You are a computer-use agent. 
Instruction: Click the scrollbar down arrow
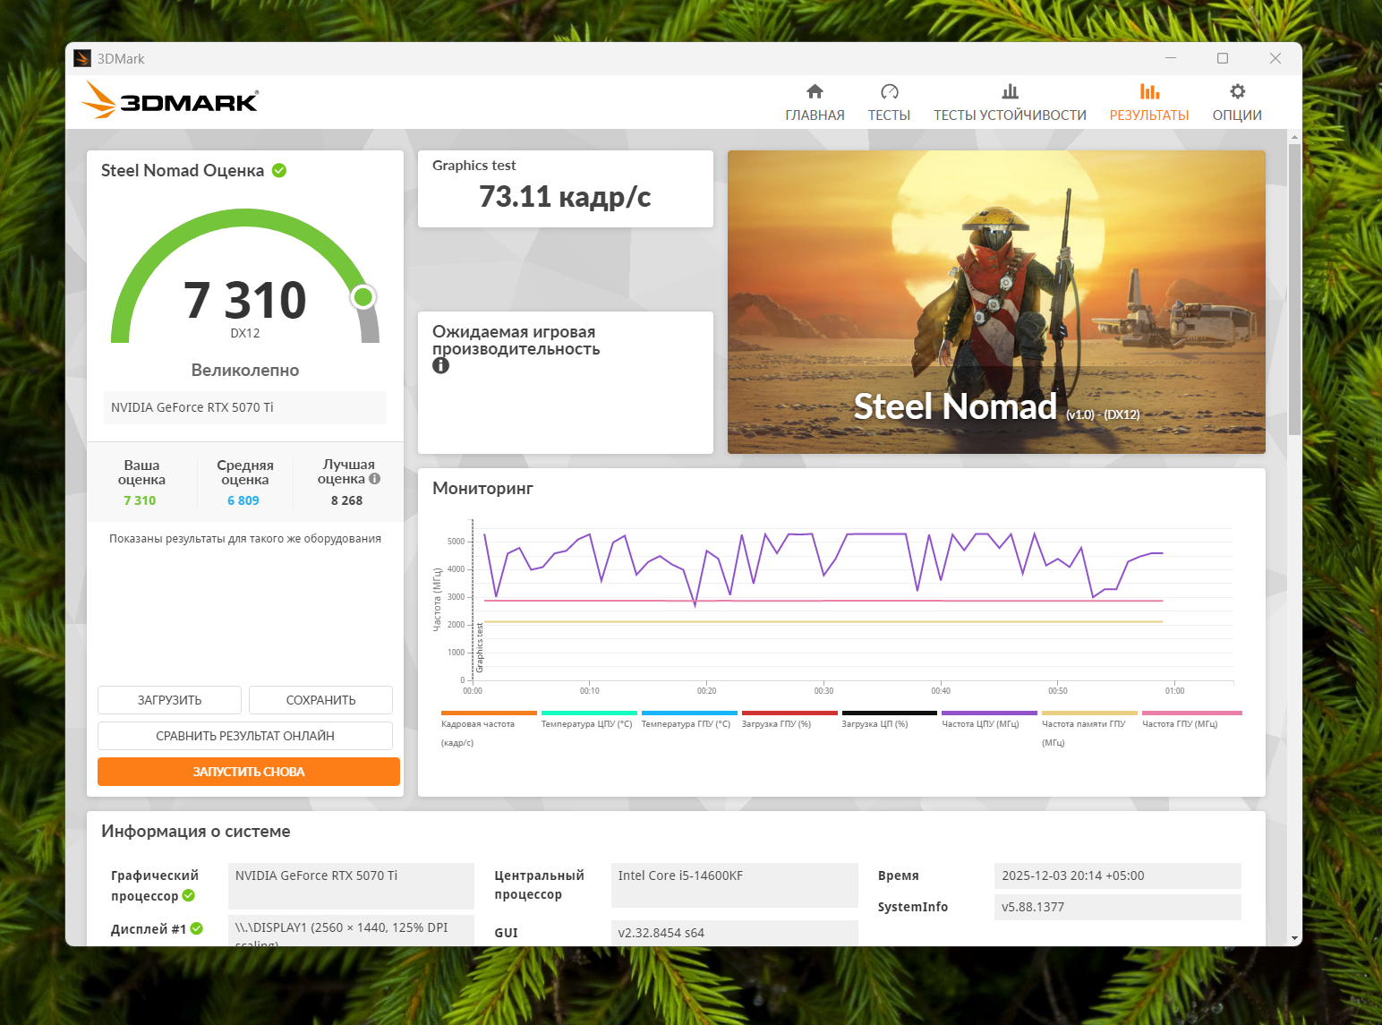coord(1294,938)
